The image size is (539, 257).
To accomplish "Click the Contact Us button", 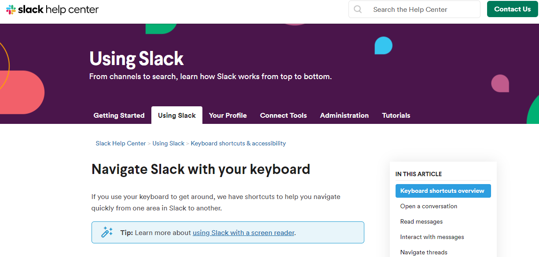I will [x=513, y=9].
